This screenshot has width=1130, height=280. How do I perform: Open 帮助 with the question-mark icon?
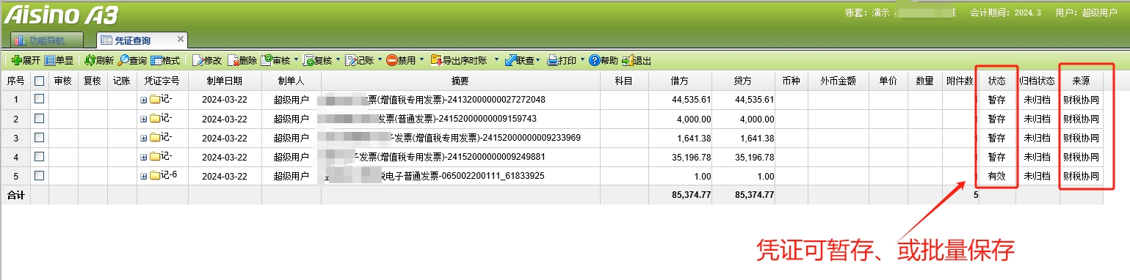pos(594,60)
